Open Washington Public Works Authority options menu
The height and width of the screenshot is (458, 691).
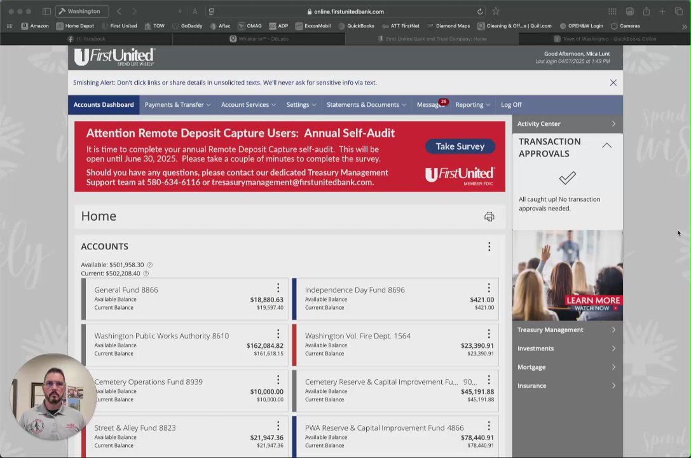click(x=278, y=334)
